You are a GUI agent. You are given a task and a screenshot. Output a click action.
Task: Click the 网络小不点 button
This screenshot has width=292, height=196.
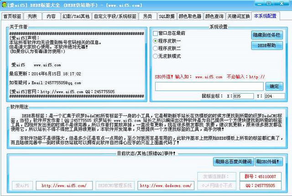[217, 186]
